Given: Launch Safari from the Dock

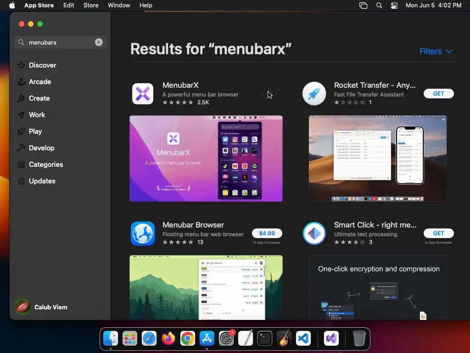Looking at the screenshot, I should tap(149, 338).
